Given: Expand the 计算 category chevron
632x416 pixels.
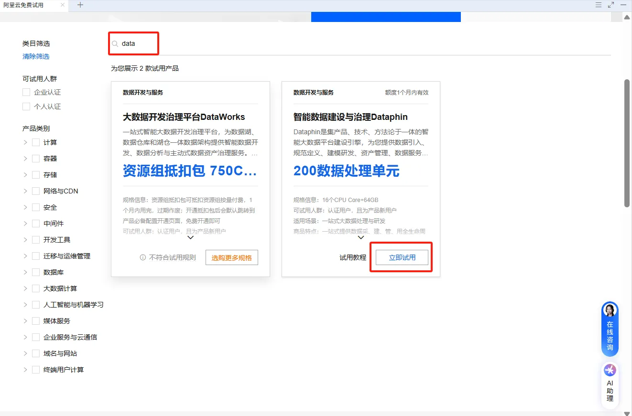Looking at the screenshot, I should pos(25,142).
